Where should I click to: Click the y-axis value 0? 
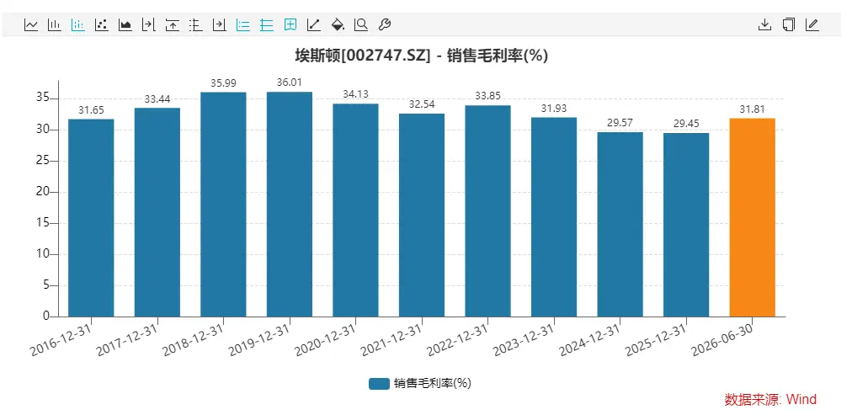pos(46,317)
